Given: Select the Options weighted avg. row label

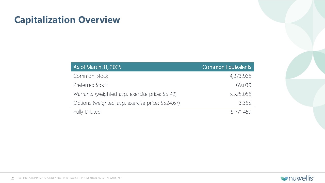Looking at the screenshot, I should [126, 103].
